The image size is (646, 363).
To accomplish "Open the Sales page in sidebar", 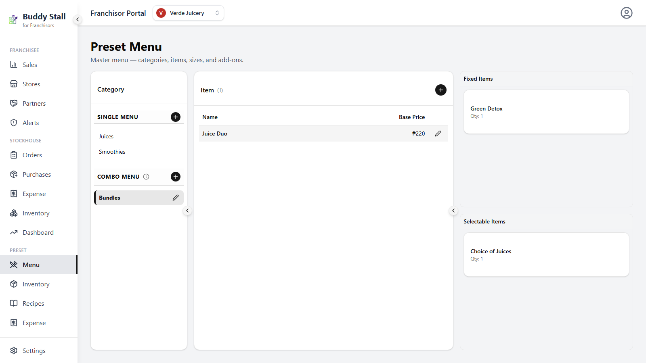I will tap(38, 65).
